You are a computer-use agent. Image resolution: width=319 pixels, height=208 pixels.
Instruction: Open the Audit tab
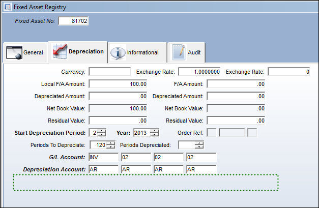point(186,53)
